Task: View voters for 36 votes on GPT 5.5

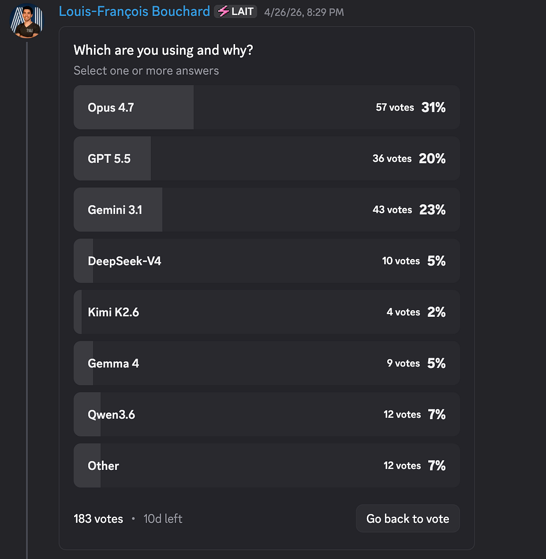Action: coord(392,158)
